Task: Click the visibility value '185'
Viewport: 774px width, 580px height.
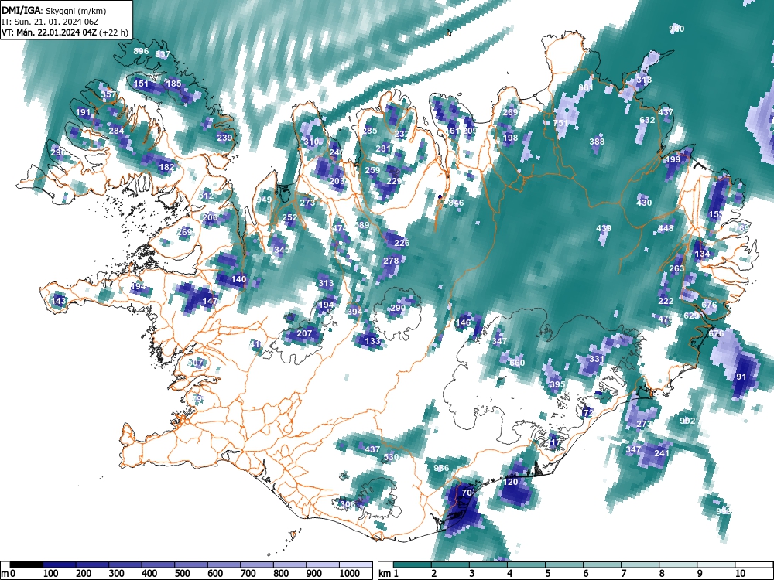Action: [173, 84]
